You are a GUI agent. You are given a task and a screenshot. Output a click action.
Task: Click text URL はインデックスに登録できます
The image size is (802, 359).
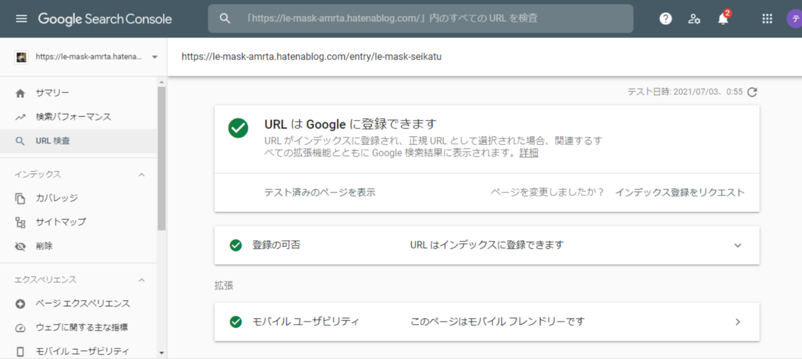(487, 245)
